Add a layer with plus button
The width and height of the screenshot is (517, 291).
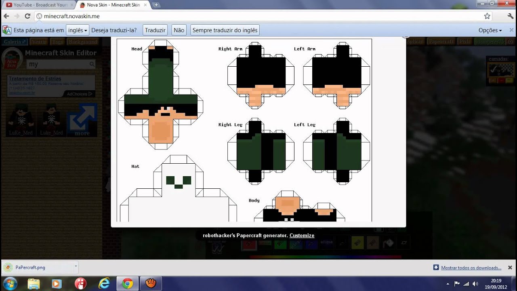click(x=493, y=80)
